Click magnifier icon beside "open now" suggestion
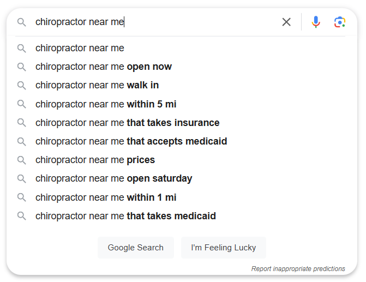Screen dimensions: 366x282 pos(21,67)
